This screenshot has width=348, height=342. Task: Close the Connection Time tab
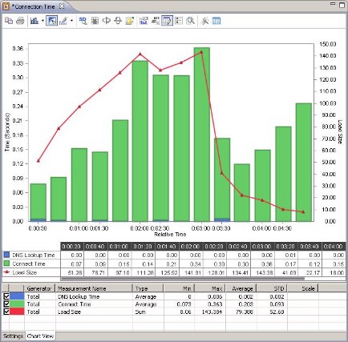pyautogui.click(x=62, y=6)
